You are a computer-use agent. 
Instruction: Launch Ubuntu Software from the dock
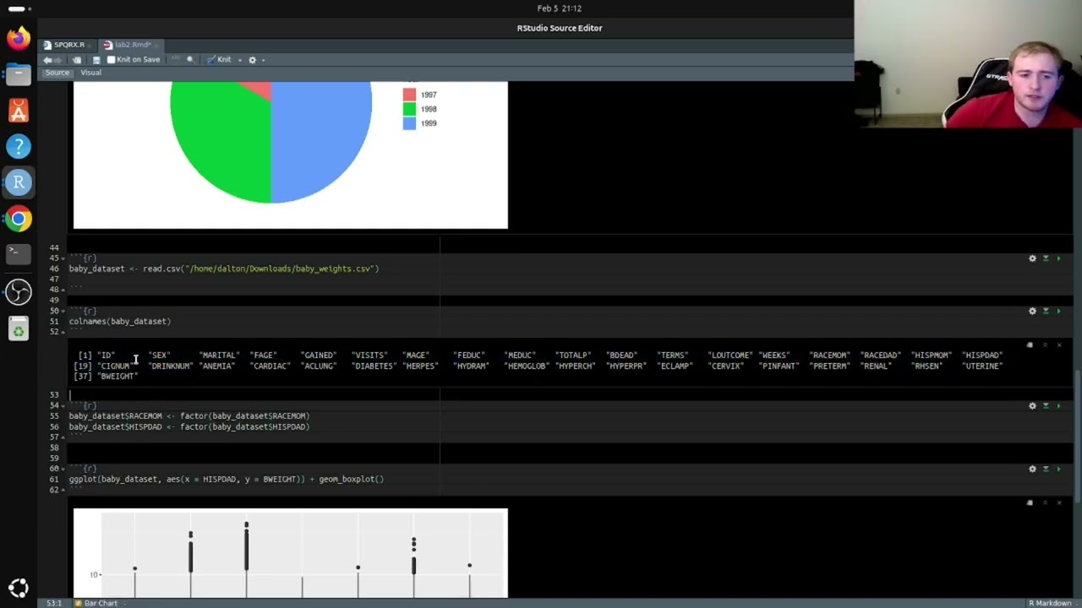(19, 111)
